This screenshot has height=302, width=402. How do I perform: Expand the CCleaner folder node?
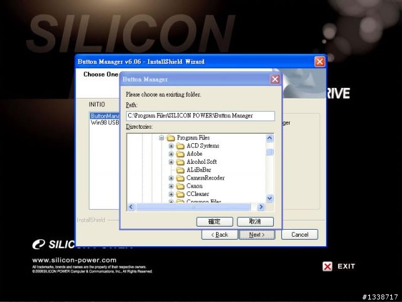coord(171,194)
